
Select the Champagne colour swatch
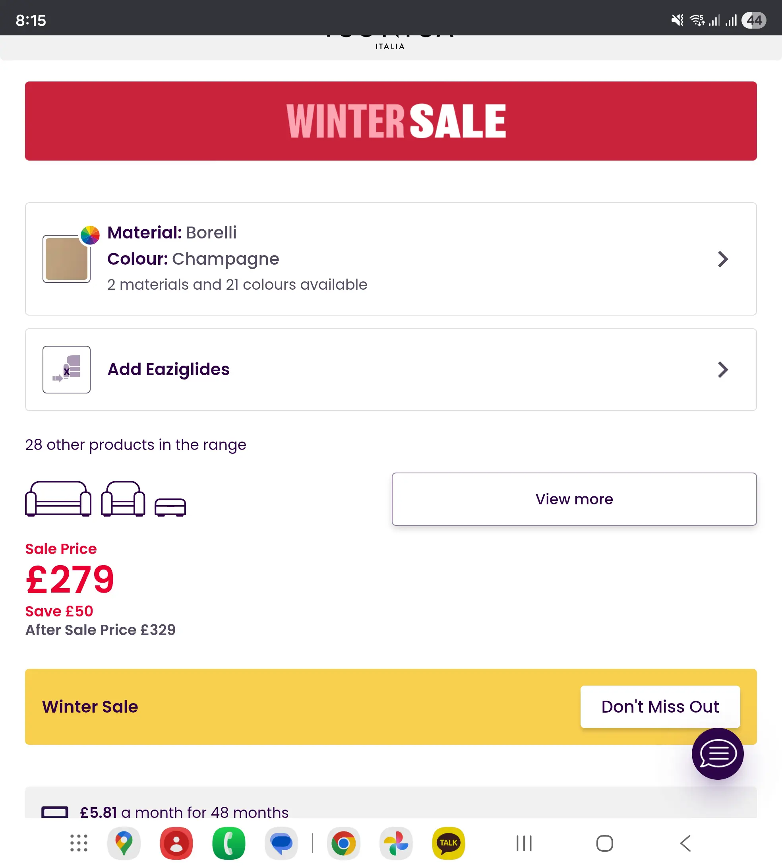pos(66,259)
